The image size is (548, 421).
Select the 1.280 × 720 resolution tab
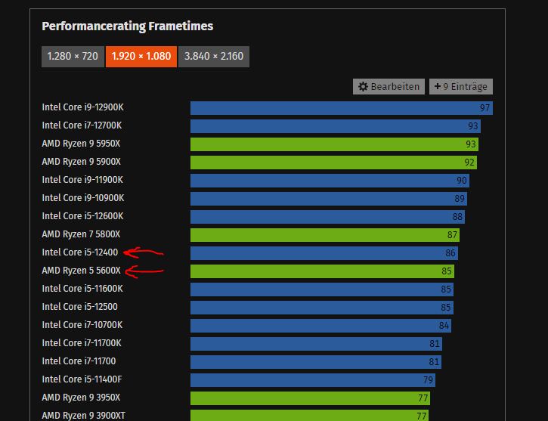coord(73,57)
